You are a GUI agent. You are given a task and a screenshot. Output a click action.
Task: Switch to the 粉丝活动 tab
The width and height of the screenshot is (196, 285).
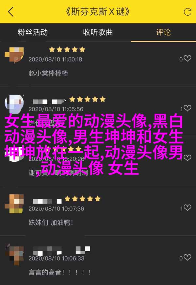pyautogui.click(x=33, y=32)
